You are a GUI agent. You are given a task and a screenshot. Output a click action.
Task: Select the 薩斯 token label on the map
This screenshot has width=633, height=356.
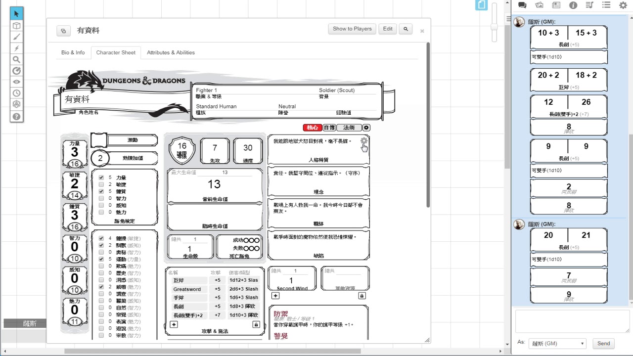[25, 323]
